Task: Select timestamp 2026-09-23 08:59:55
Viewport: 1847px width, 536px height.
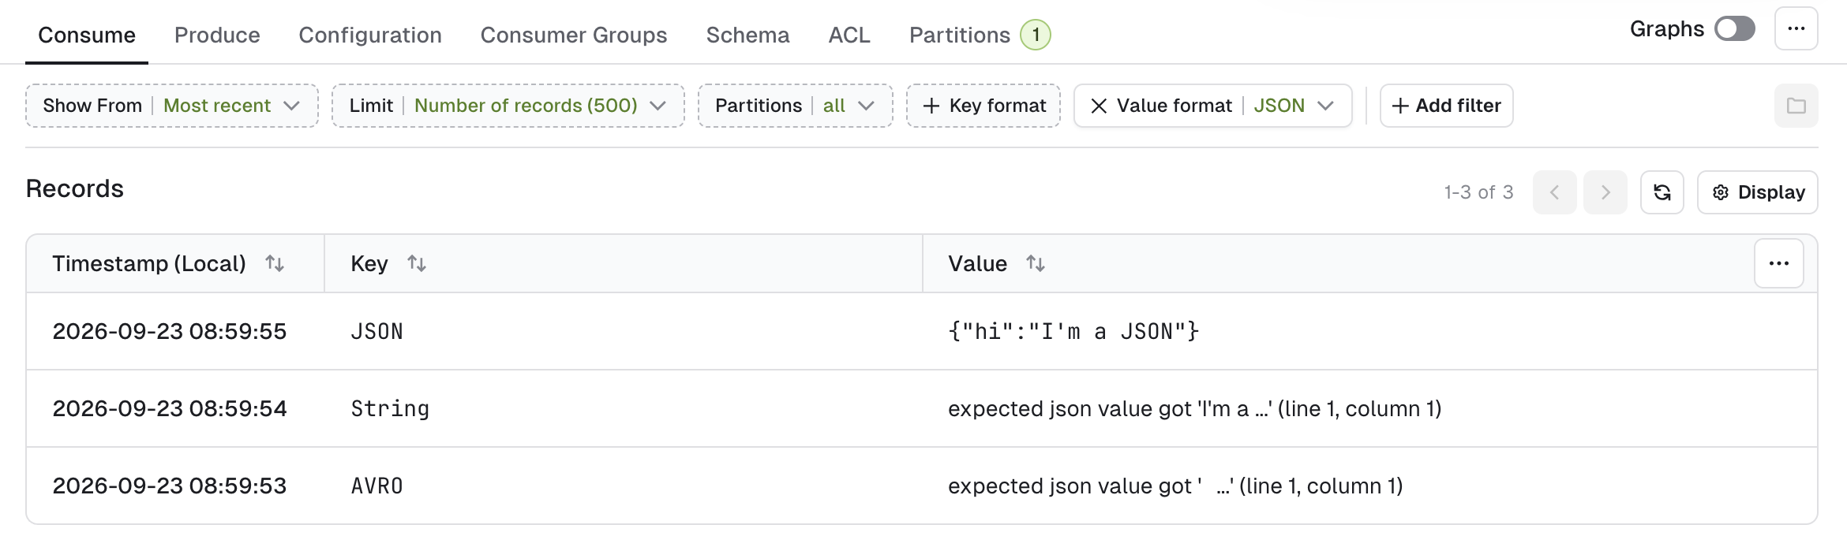Action: point(170,331)
